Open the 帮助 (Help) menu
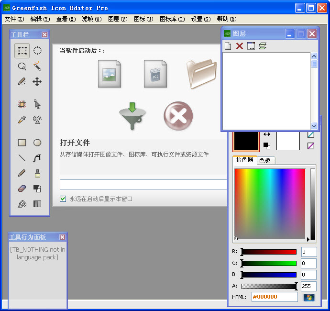The height and width of the screenshot is (311, 330). [227, 19]
